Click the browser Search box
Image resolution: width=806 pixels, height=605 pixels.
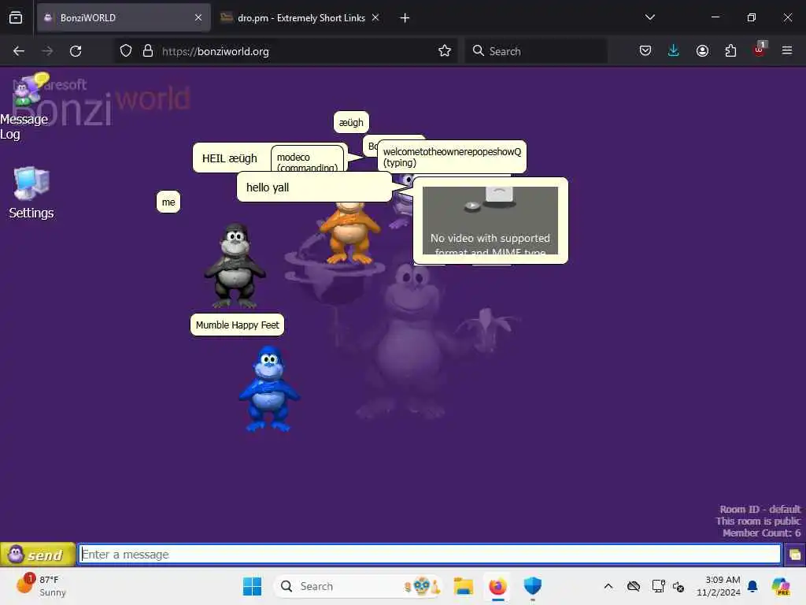click(x=535, y=51)
